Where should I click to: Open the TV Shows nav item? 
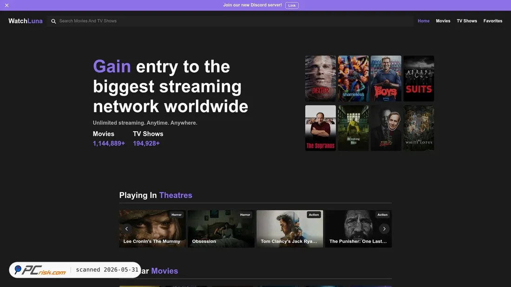click(467, 21)
